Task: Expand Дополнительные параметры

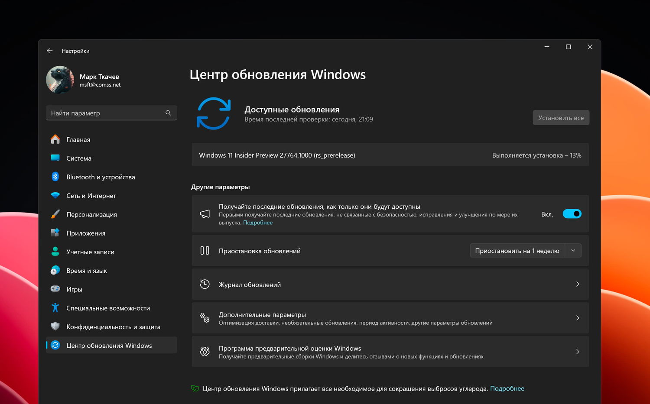Action: click(x=390, y=318)
